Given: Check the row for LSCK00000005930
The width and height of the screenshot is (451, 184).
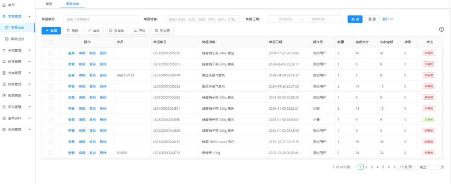Looking at the screenshot, I should [51, 53].
